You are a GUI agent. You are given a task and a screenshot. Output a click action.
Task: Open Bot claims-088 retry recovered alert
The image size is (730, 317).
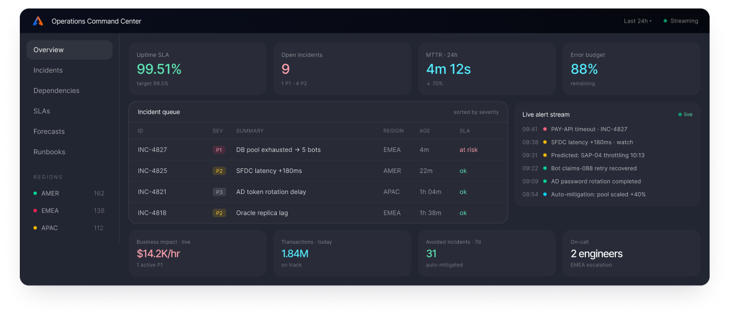(x=607, y=168)
